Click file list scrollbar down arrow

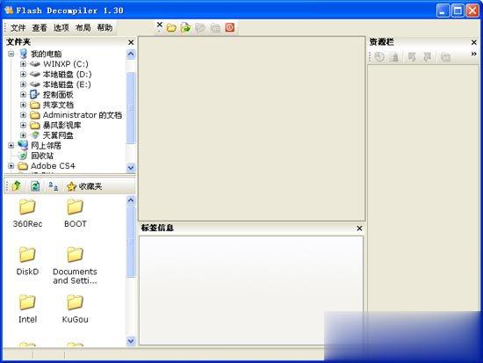tap(131, 341)
